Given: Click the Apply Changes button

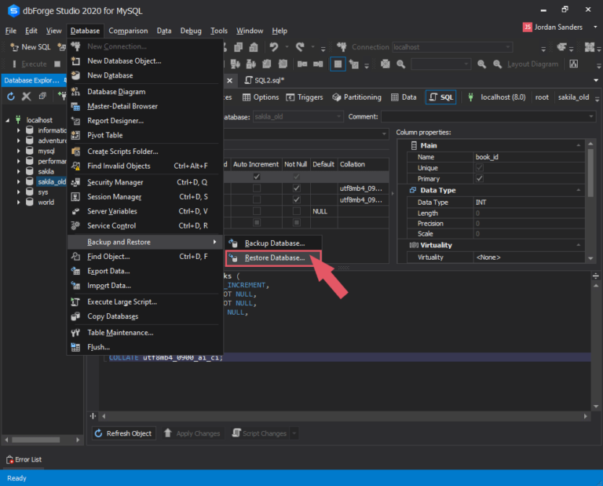Looking at the screenshot, I should 192,433.
